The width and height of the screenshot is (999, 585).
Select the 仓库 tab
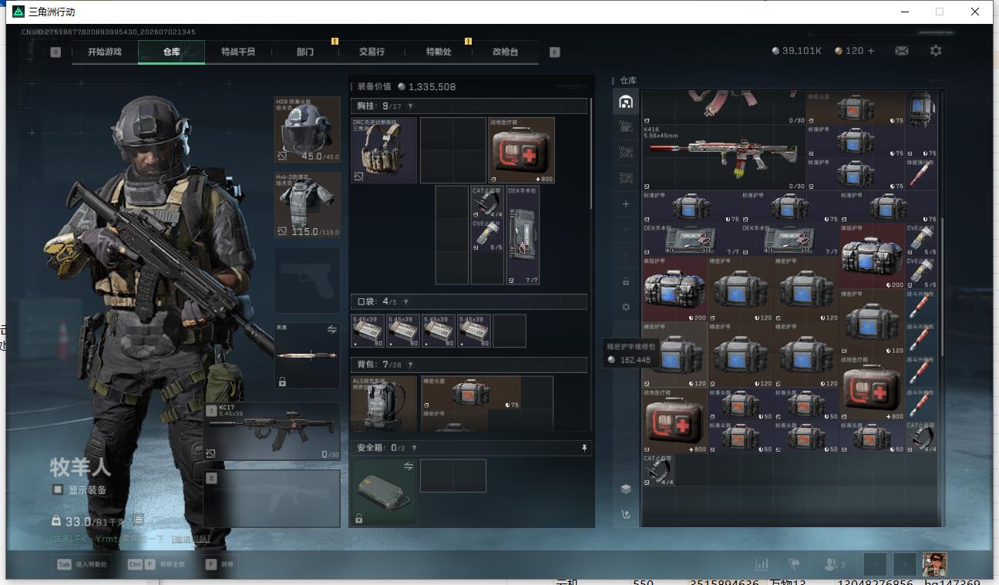[x=171, y=52]
